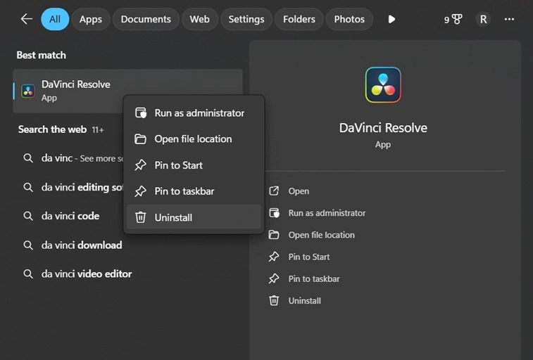This screenshot has height=360, width=533.
Task: Select 'da vinci code' web suggestion
Action: pos(70,216)
